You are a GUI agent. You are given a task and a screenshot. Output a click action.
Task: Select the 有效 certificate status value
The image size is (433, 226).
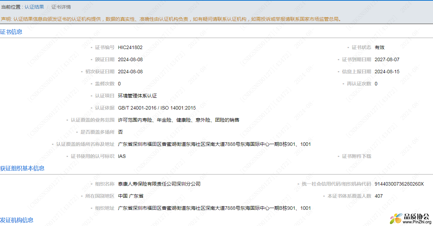tap(380, 47)
